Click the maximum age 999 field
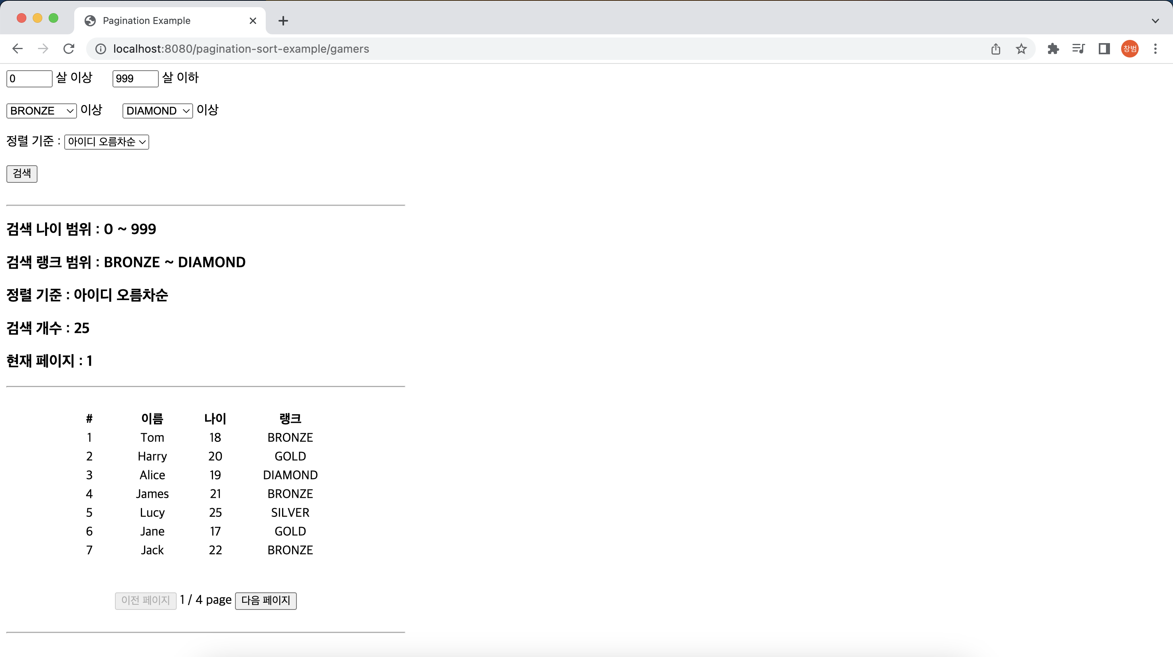 [x=135, y=78]
